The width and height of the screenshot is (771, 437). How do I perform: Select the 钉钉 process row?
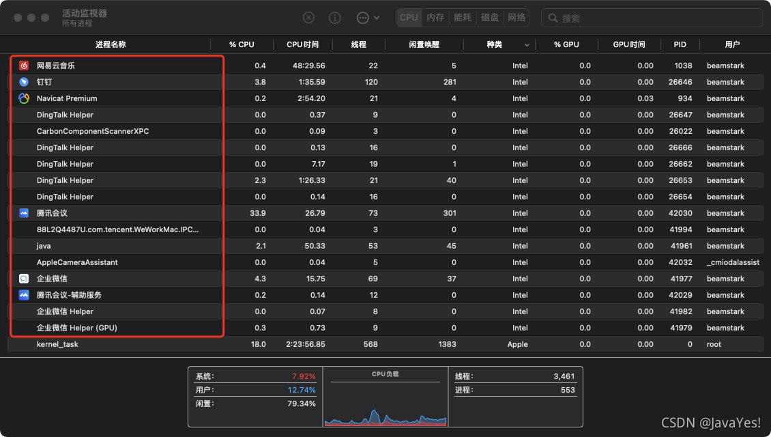pyautogui.click(x=385, y=82)
